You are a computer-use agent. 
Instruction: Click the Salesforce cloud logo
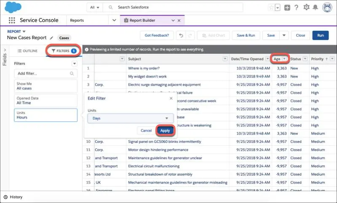tap(13, 7)
